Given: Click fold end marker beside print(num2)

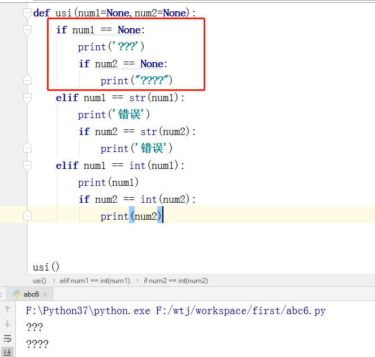Looking at the screenshot, I should (27, 215).
